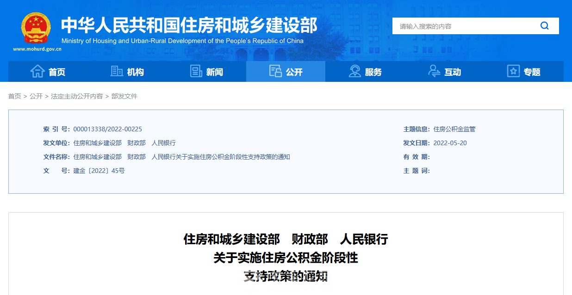Image resolution: width=572 pixels, height=295 pixels.
Task: Click the www.mohurd.gov.cn URL text
Action: 37,49
